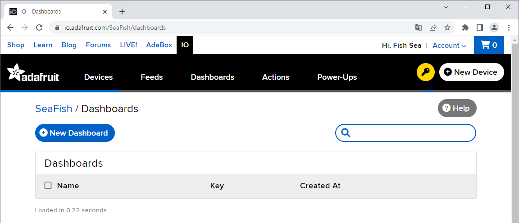Expand the tab search chevron
The width and height of the screenshot is (519, 223).
click(446, 7)
